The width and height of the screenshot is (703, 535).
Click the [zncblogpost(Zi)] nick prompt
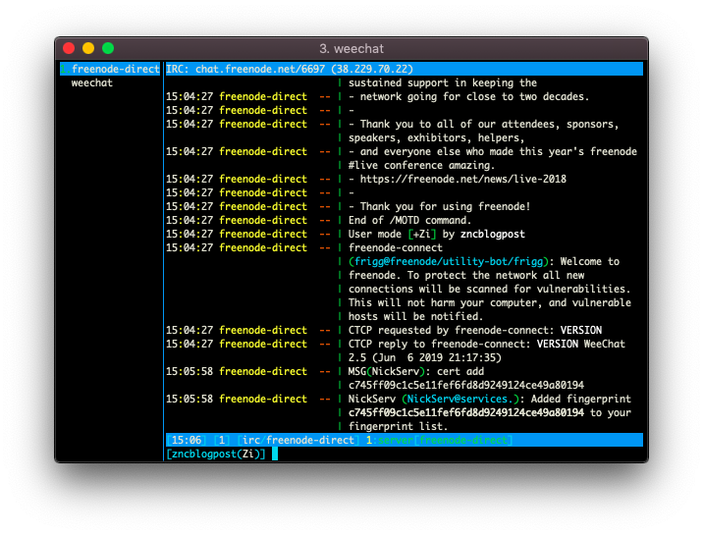[216, 454]
